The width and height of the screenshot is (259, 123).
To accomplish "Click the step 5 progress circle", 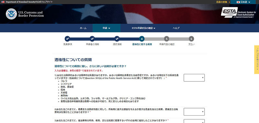I will [x=166, y=39].
